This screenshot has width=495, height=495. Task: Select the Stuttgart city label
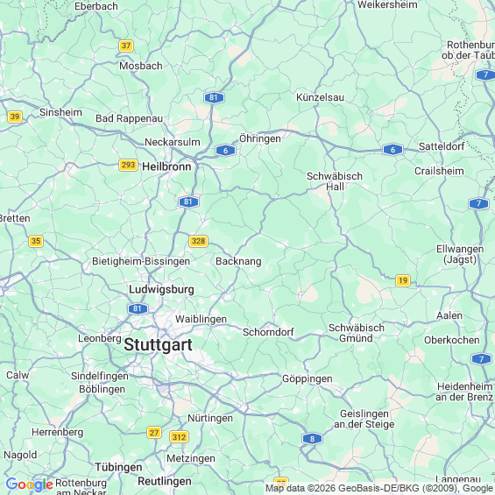pyautogui.click(x=158, y=344)
